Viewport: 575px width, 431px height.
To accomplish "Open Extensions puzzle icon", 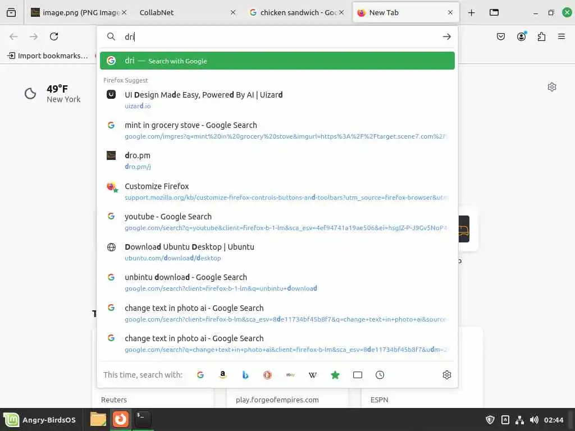I will 541,36.
